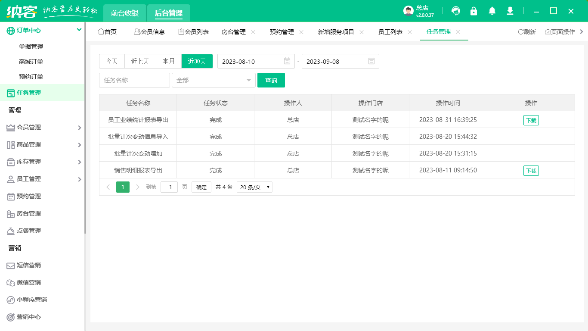Select the 今天 date filter

(112, 61)
